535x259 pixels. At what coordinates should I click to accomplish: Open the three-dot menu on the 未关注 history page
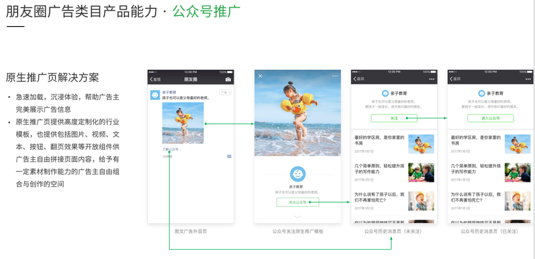click(431, 79)
